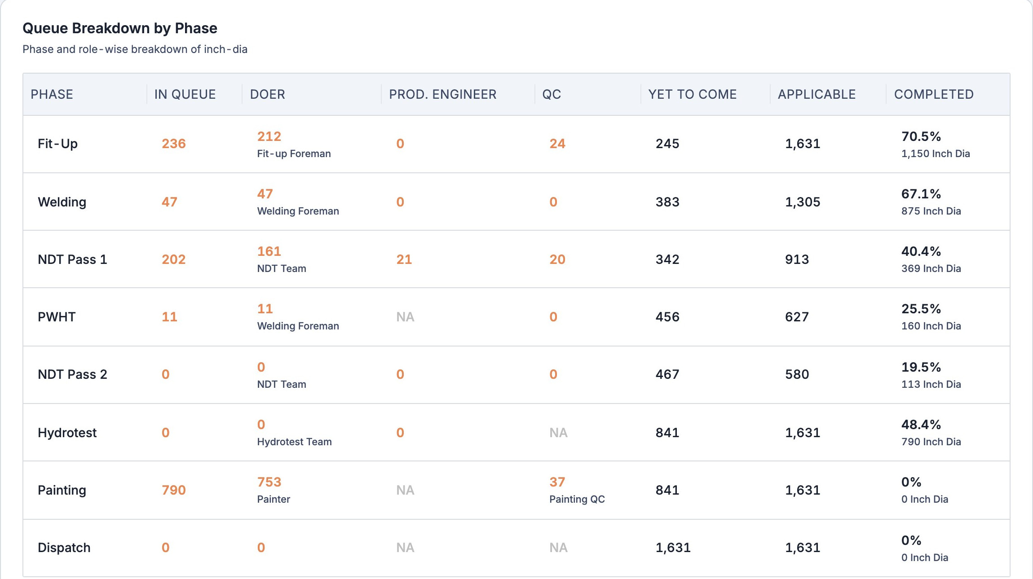Select the NDT Pass 1 phase name
Viewport: 1033px width, 579px height.
tap(72, 259)
